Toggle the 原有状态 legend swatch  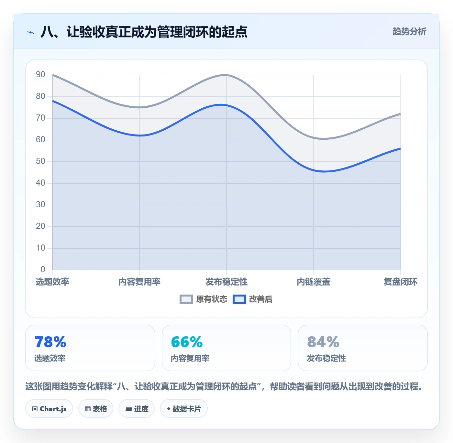[186, 299]
